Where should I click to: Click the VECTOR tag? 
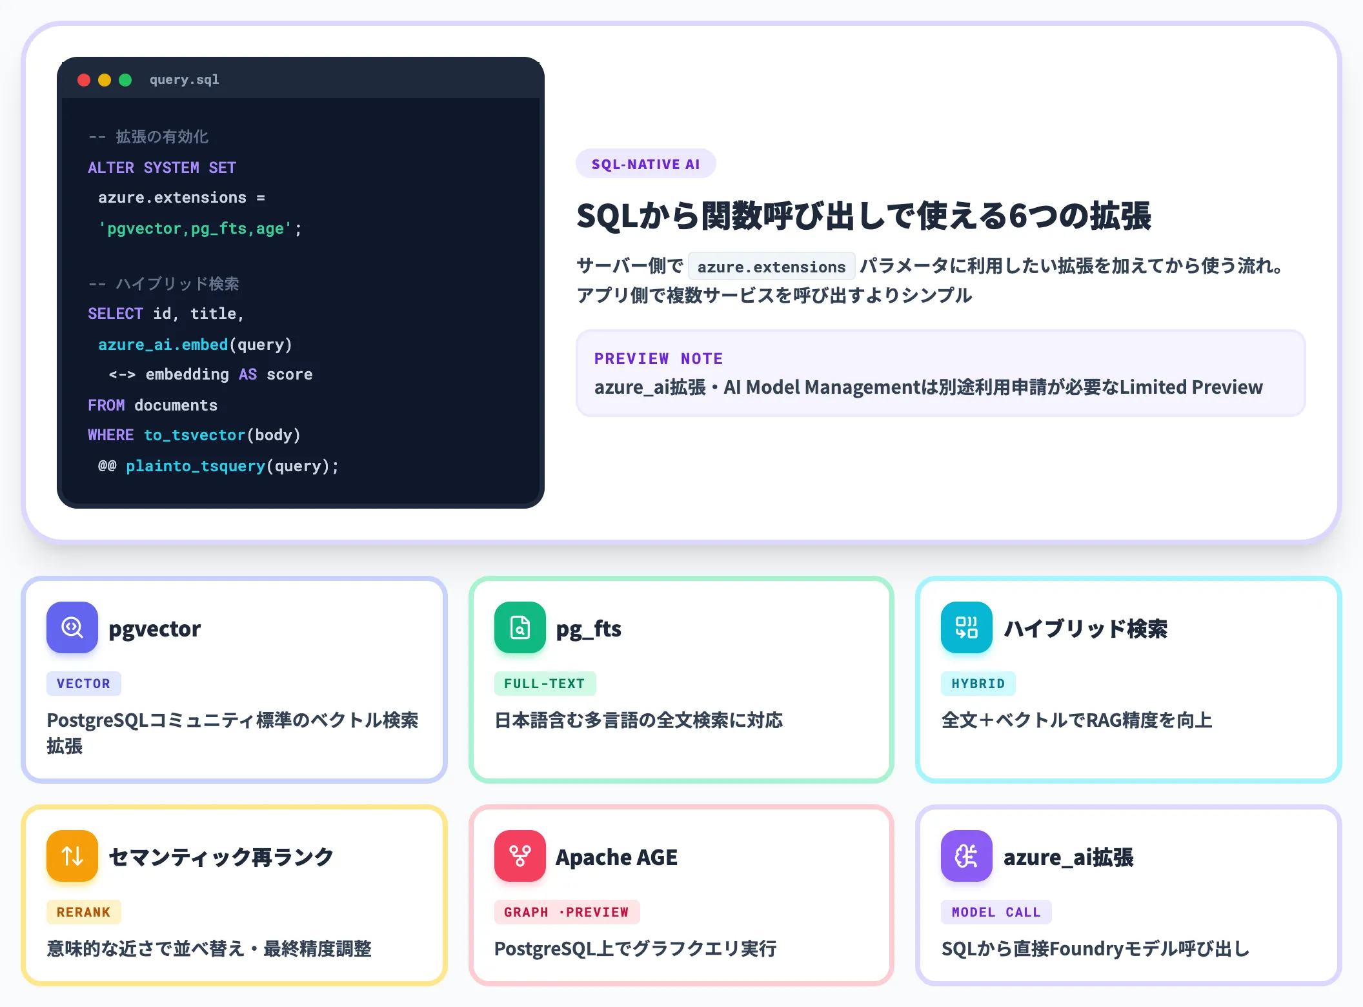coord(84,684)
